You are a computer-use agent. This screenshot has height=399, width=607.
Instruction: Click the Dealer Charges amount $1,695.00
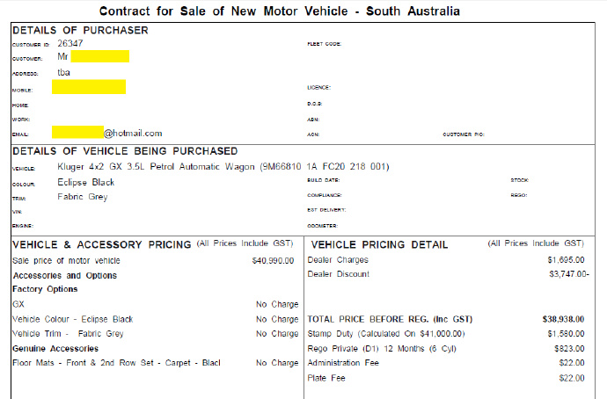point(565,260)
